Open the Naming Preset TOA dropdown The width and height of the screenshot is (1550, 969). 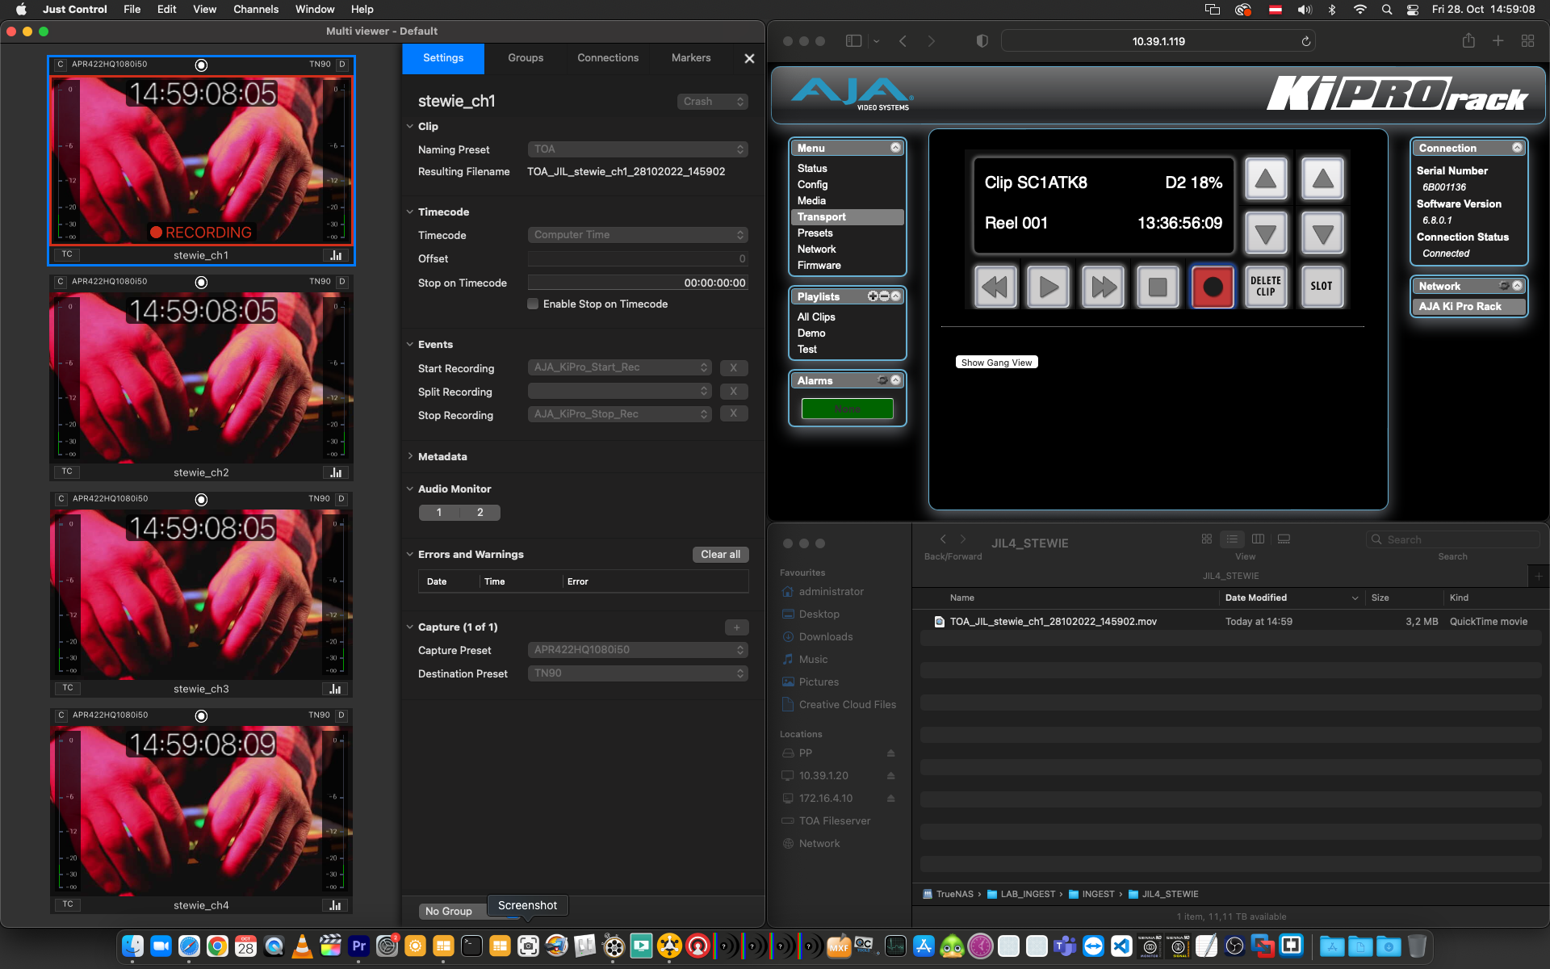pos(638,149)
